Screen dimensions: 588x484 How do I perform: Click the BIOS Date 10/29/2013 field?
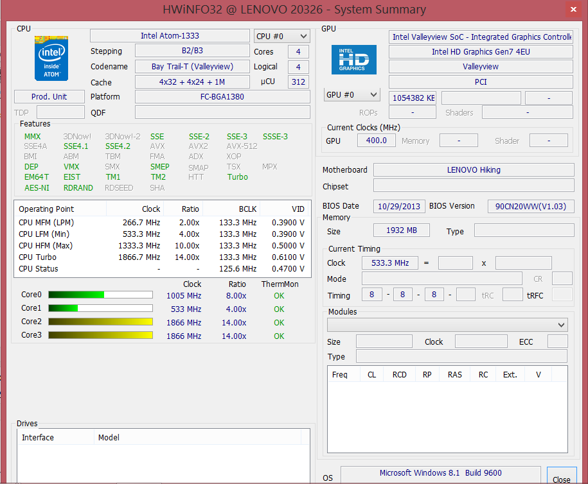pos(399,207)
